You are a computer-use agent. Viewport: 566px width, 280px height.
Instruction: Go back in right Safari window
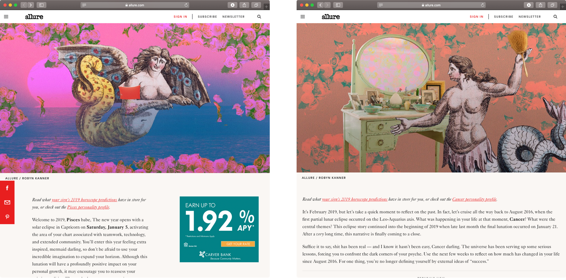pyautogui.click(x=320, y=5)
